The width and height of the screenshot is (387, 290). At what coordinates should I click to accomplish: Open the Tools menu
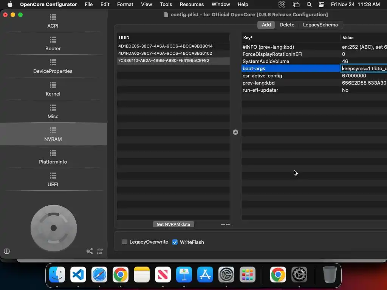166,5
